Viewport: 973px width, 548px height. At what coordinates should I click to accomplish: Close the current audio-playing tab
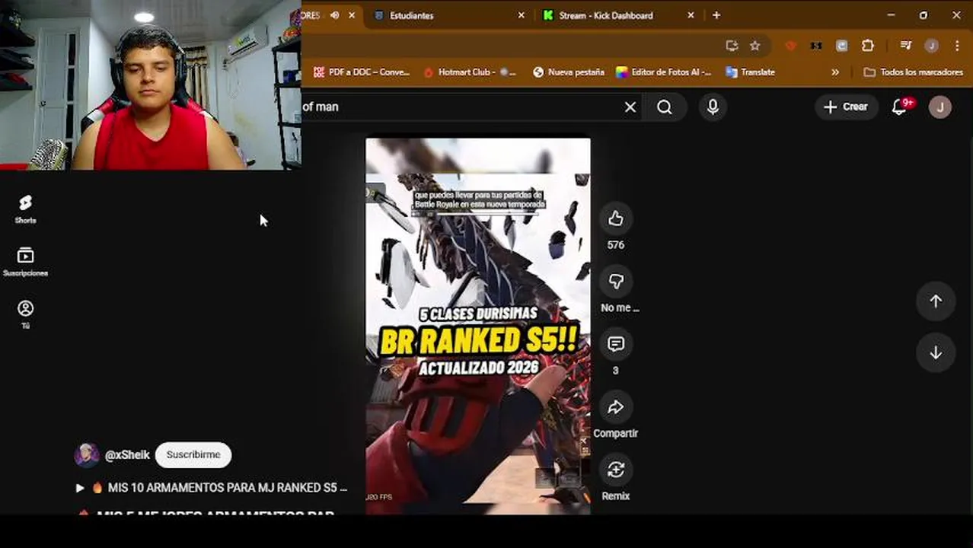[351, 15]
